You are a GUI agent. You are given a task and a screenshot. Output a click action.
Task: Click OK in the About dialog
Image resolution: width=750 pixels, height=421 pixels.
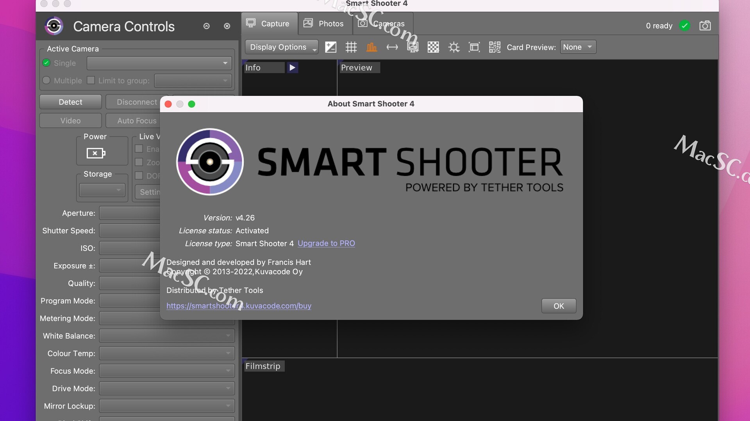click(x=558, y=306)
